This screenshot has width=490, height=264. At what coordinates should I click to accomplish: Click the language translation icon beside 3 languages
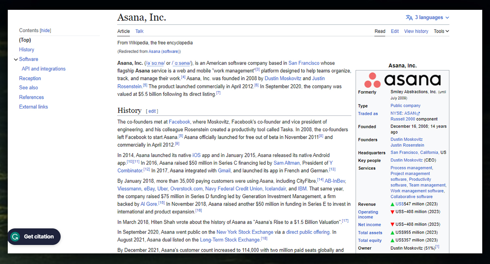409,18
